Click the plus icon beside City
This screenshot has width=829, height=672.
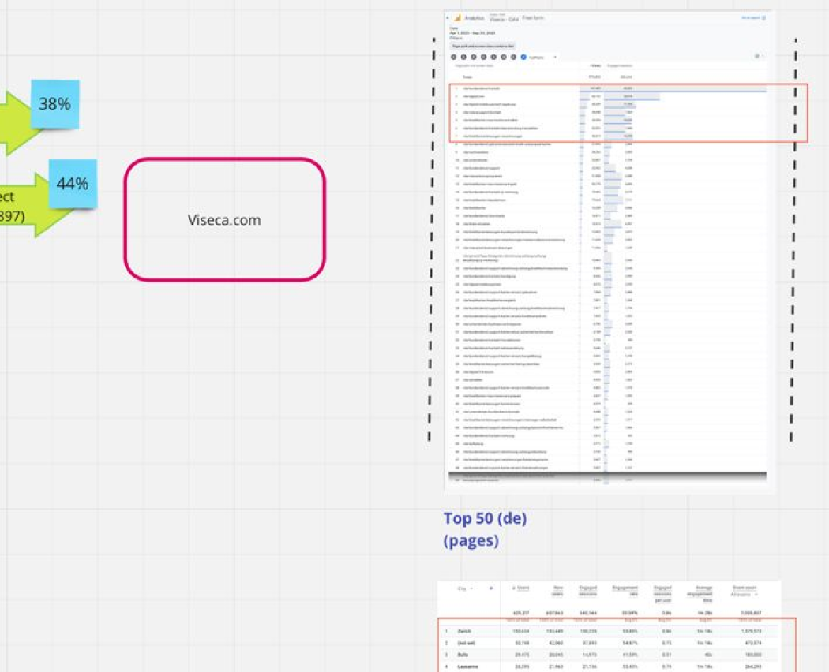491,588
